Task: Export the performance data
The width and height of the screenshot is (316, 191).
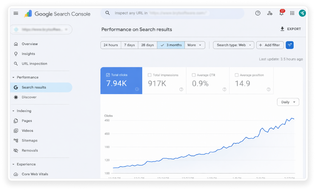Action: (x=291, y=29)
